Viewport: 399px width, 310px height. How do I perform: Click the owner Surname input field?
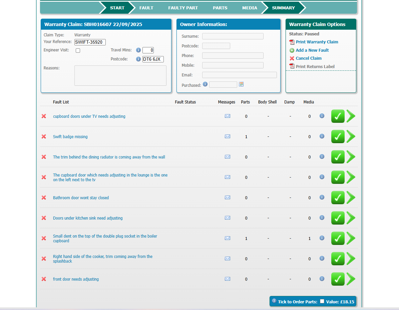(233, 36)
